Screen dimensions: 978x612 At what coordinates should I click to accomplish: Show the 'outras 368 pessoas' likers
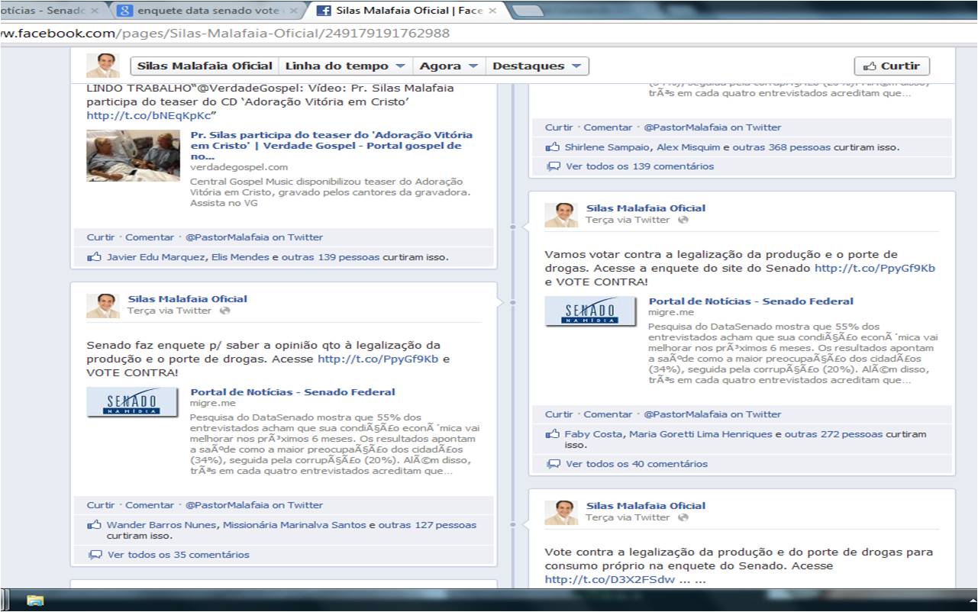[782, 147]
